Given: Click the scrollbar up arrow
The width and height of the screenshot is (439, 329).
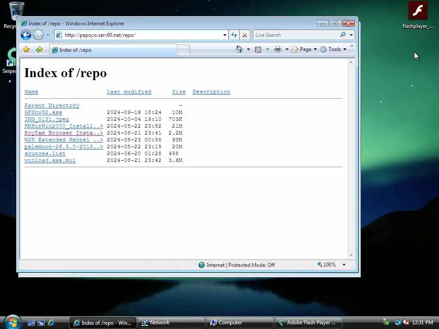Looking at the screenshot, I should 351,62.
